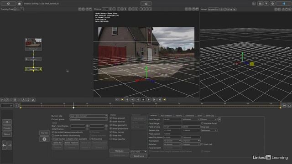Image resolution: width=292 pixels, height=164 pixels.
Task: Toggle the Show names checkbox
Action: pos(110,132)
